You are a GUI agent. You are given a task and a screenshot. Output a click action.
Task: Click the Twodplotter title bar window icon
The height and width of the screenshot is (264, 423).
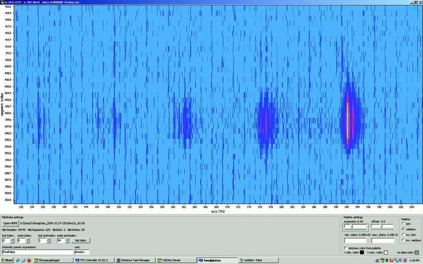(2, 2)
